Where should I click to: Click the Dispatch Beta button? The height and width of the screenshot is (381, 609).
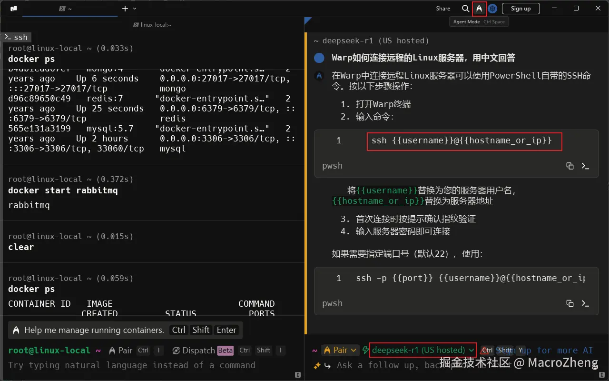(203, 351)
